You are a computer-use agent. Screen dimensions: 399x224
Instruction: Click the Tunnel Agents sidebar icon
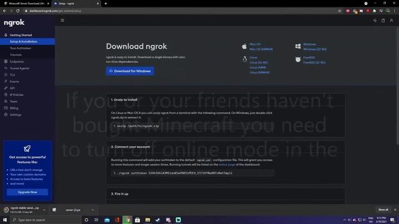(6, 68)
